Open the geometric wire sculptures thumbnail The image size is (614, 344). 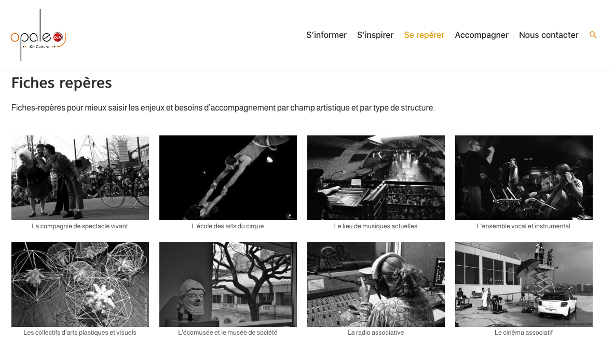[80, 284]
